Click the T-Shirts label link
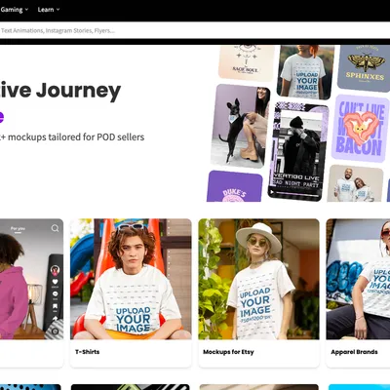 point(87,352)
